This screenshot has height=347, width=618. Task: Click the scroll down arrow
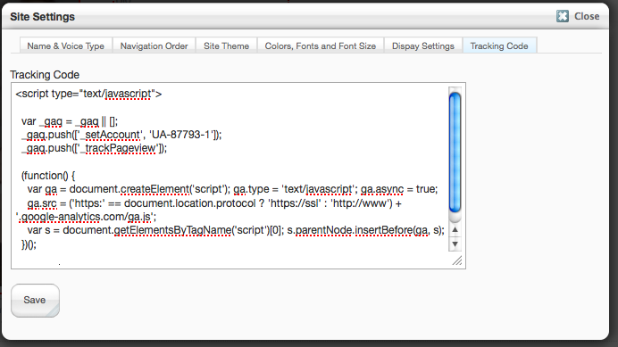pyautogui.click(x=455, y=244)
